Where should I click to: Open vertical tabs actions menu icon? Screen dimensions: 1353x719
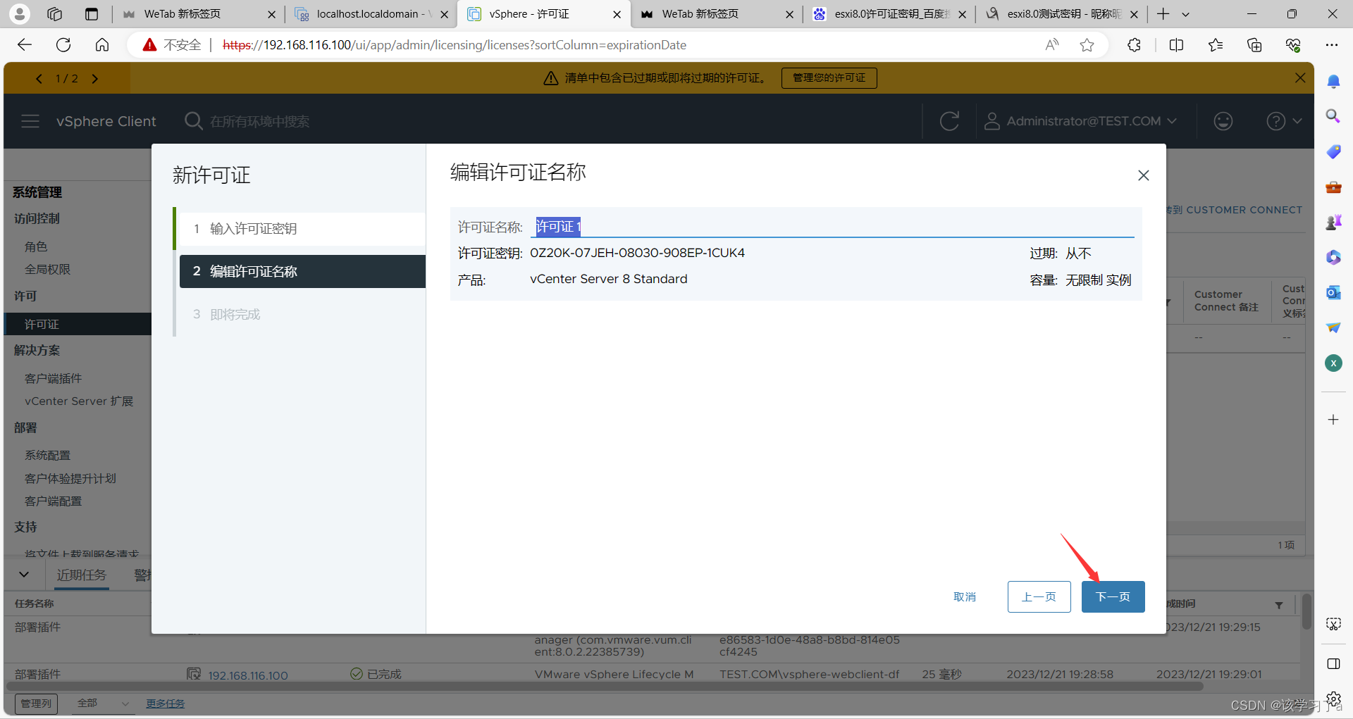[91, 13]
